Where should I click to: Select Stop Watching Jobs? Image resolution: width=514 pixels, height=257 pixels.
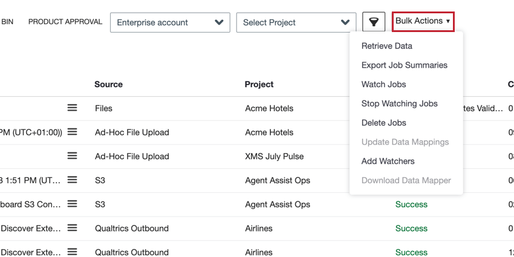pyautogui.click(x=399, y=103)
